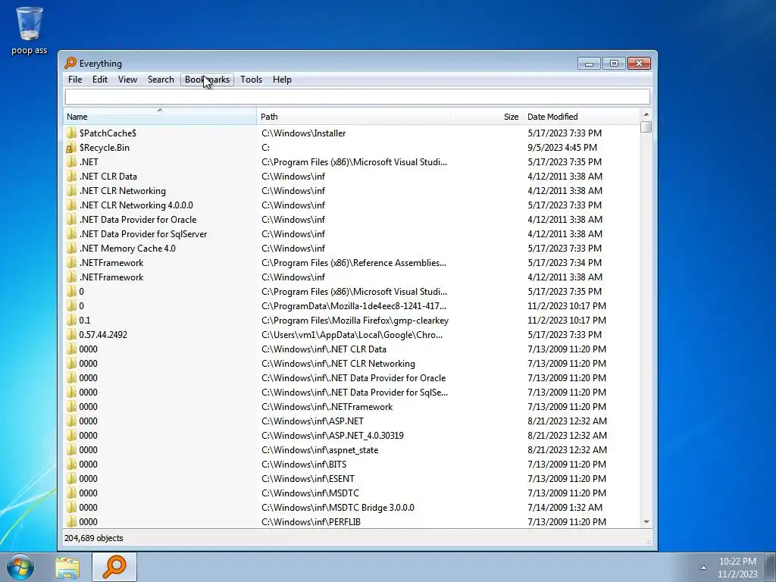This screenshot has height=582, width=776.
Task: Select .NET Data Provider for Oracle
Action: pos(138,219)
